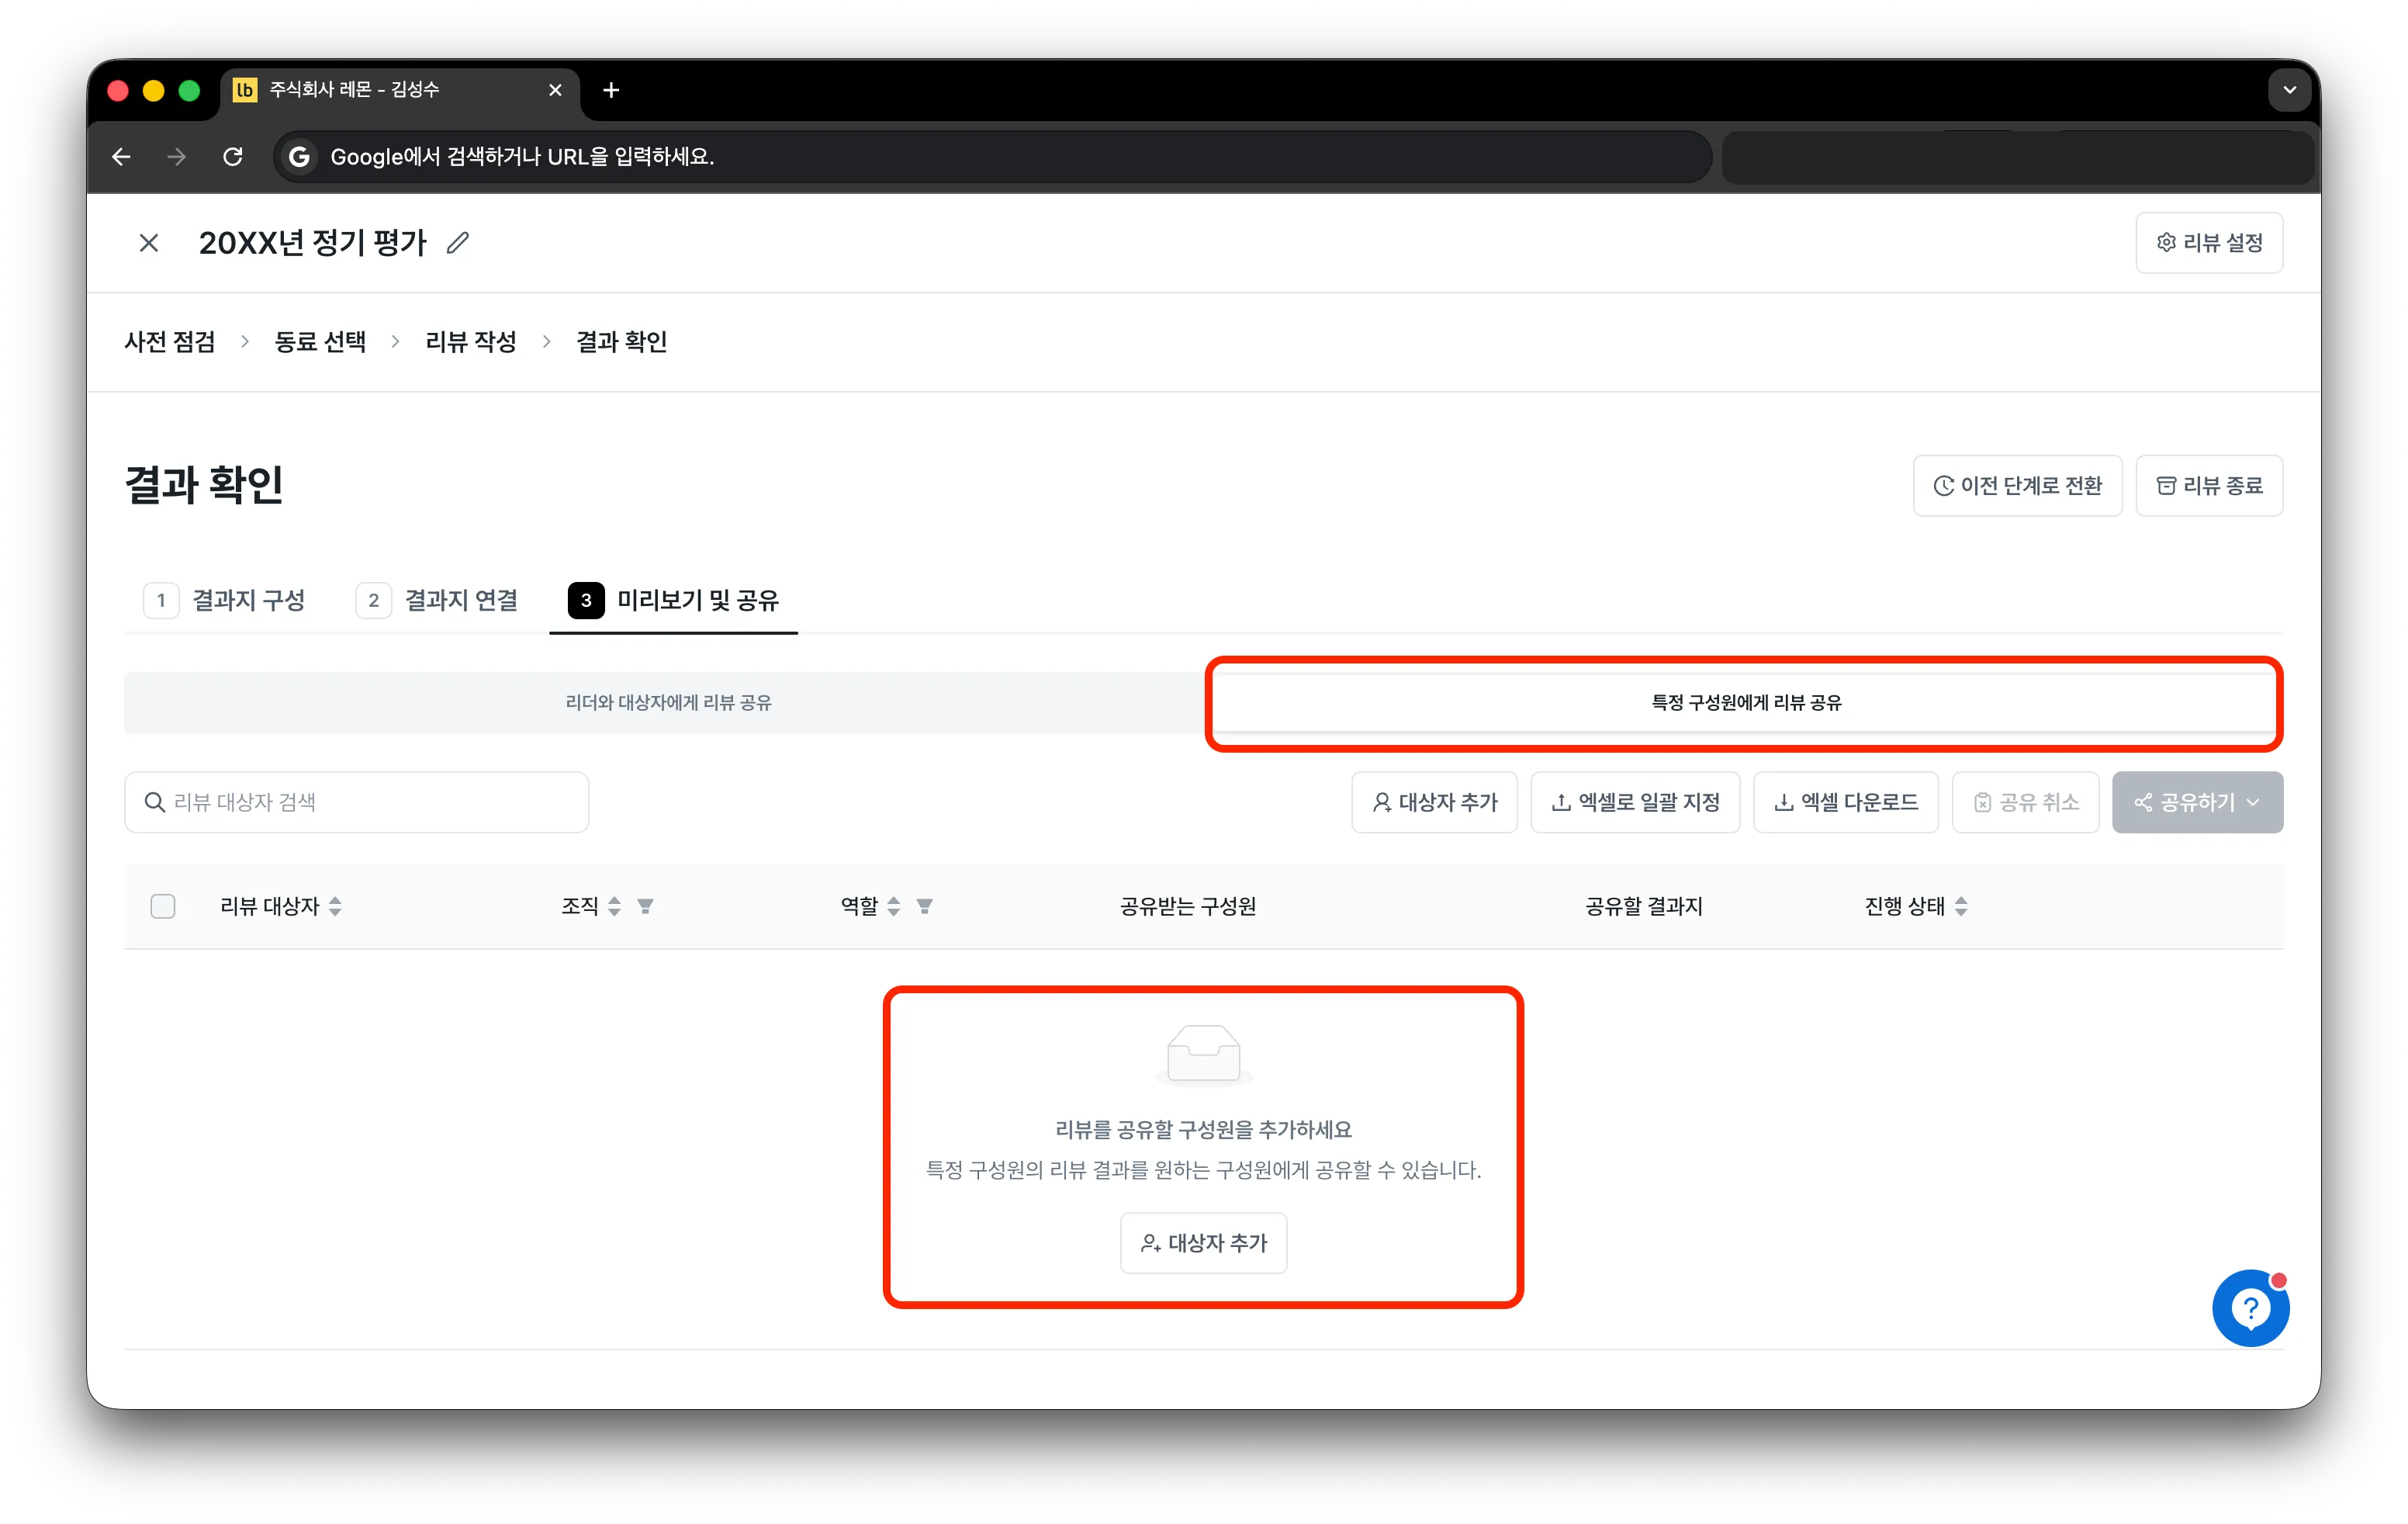Viewport: 2408px width, 1524px height.
Task: Click 엑셀 다운로드 button
Action: (1845, 802)
